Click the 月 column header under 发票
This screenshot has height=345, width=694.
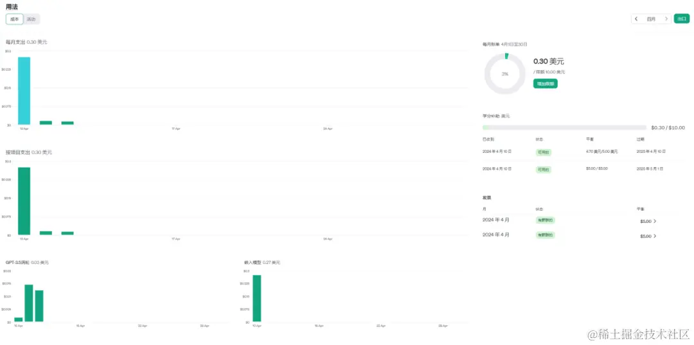484,209
